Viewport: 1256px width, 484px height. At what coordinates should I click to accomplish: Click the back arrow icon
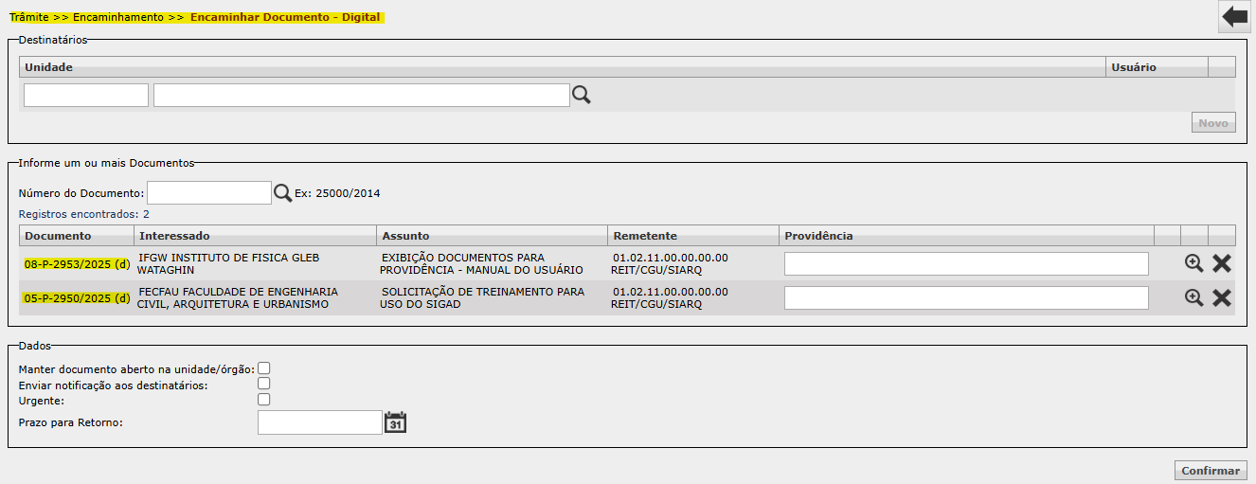1234,17
